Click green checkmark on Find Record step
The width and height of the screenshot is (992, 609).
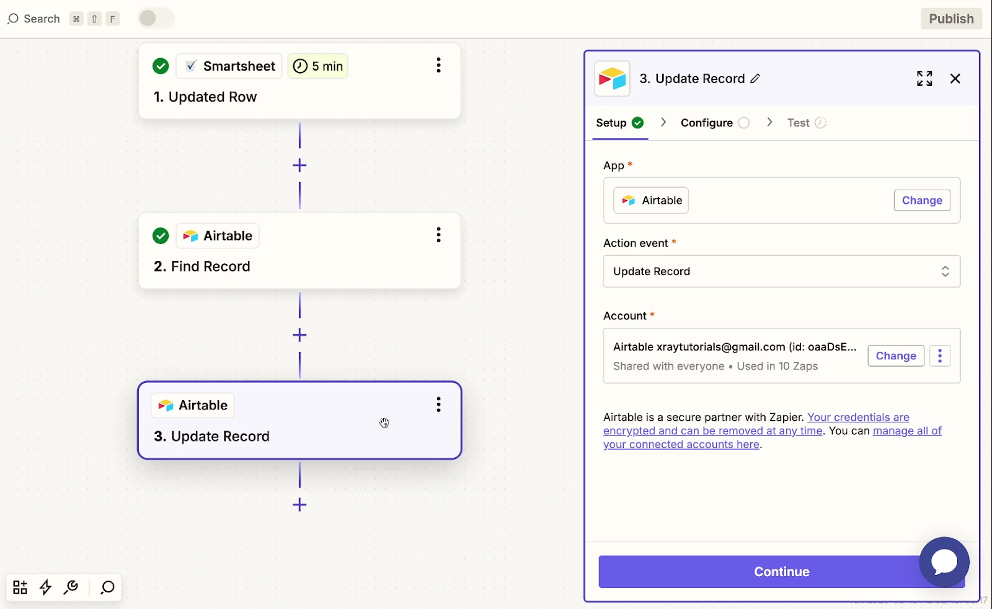coord(161,236)
